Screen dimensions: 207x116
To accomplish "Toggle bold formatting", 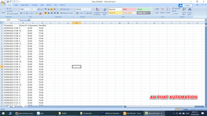I will pyautogui.click(x=21, y=13).
